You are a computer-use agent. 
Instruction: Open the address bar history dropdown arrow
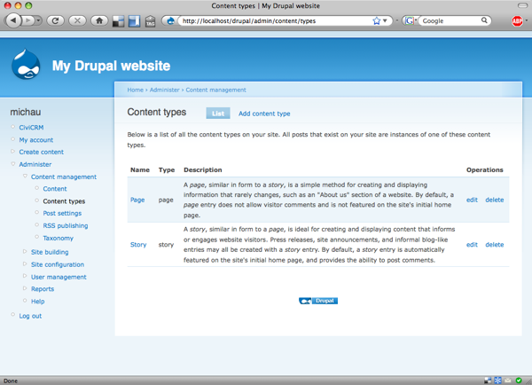(x=385, y=20)
